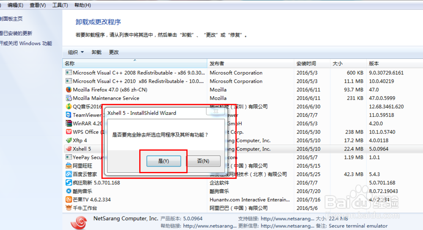Click the Xshell 5 list icon

(69, 149)
